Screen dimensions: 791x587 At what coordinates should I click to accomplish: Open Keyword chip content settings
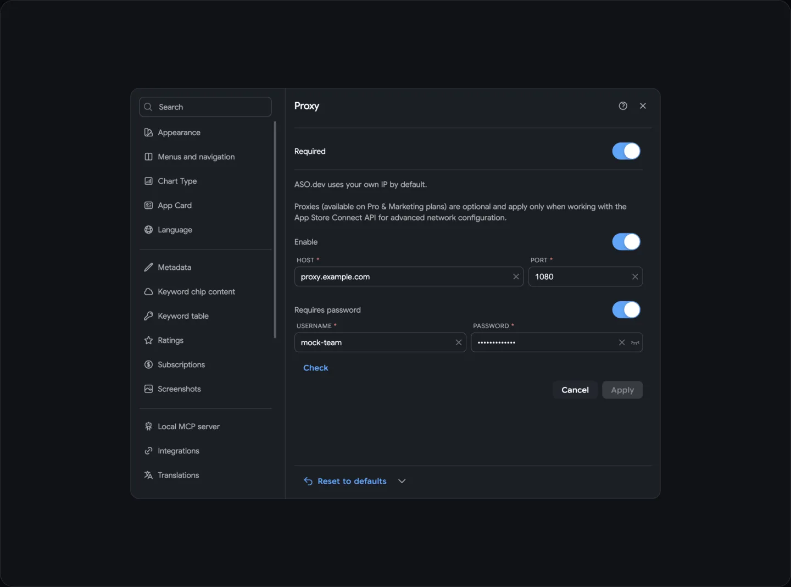coord(205,292)
